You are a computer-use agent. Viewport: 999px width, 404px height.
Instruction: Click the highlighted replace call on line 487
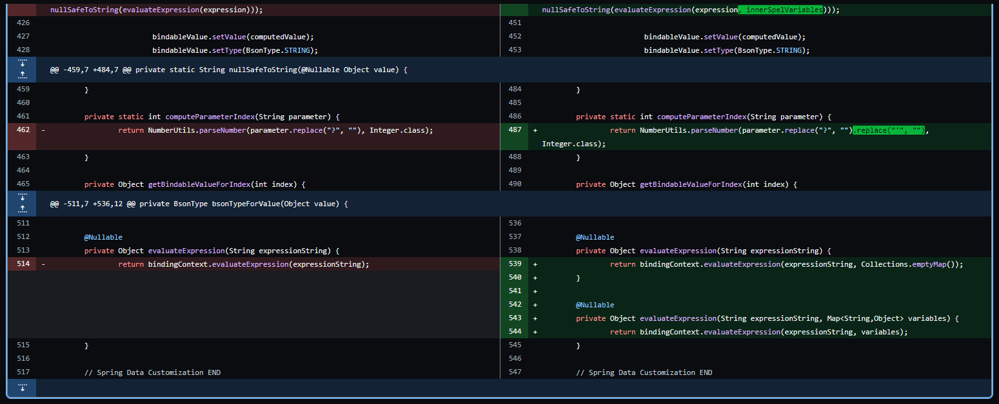(x=888, y=130)
